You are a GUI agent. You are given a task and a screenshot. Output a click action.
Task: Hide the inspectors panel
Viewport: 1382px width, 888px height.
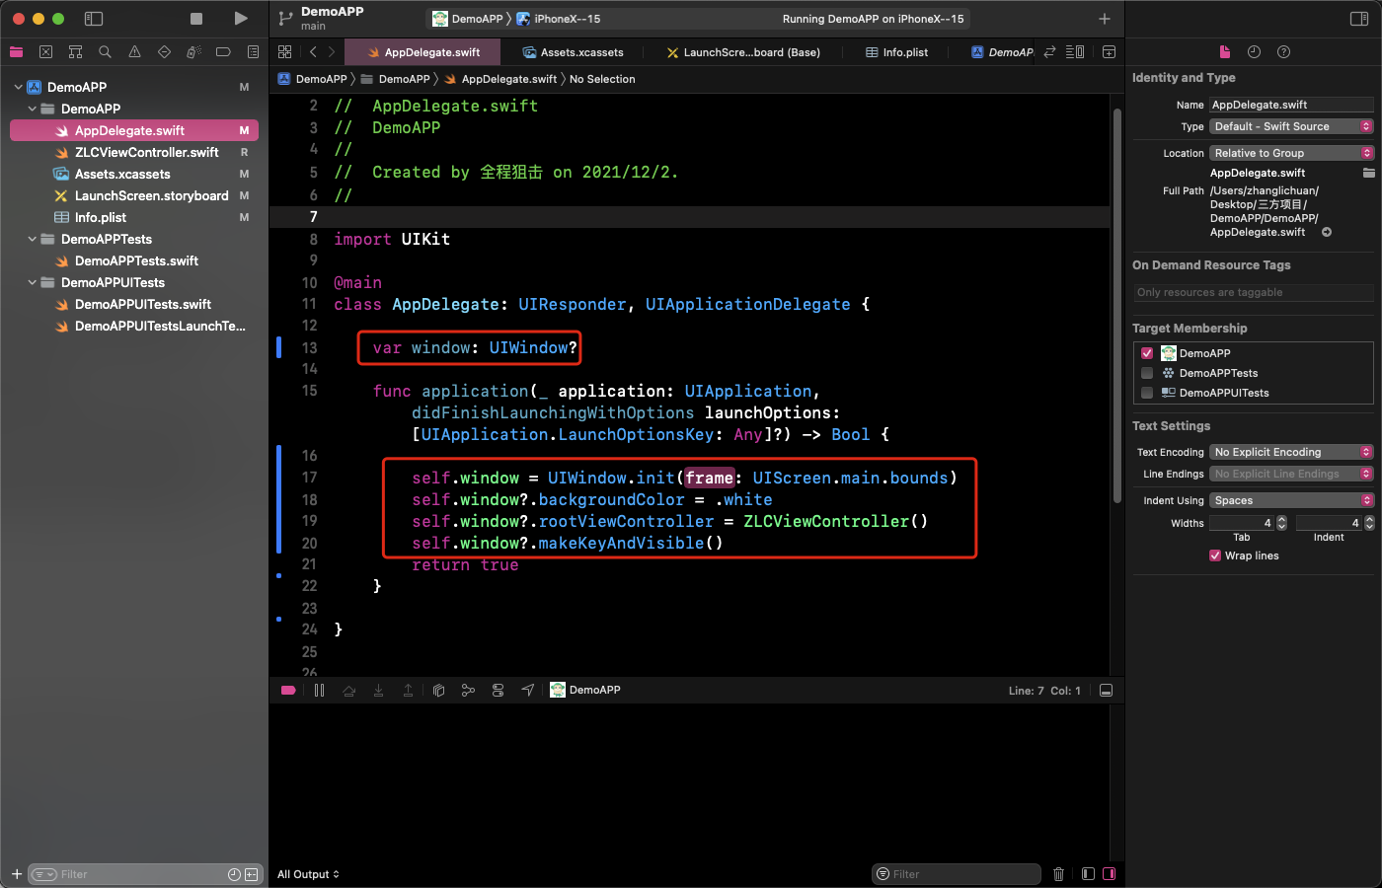1358,19
